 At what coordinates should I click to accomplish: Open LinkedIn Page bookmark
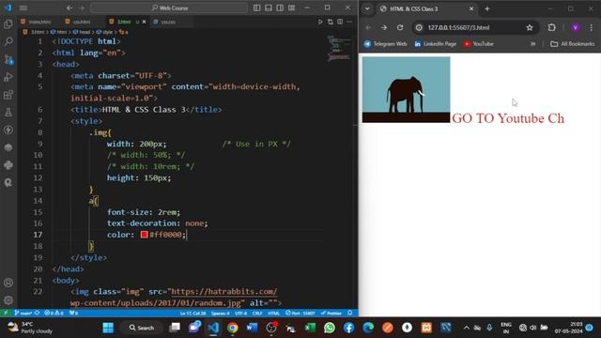[435, 44]
